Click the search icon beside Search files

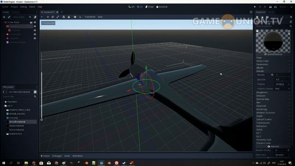pos(35,96)
